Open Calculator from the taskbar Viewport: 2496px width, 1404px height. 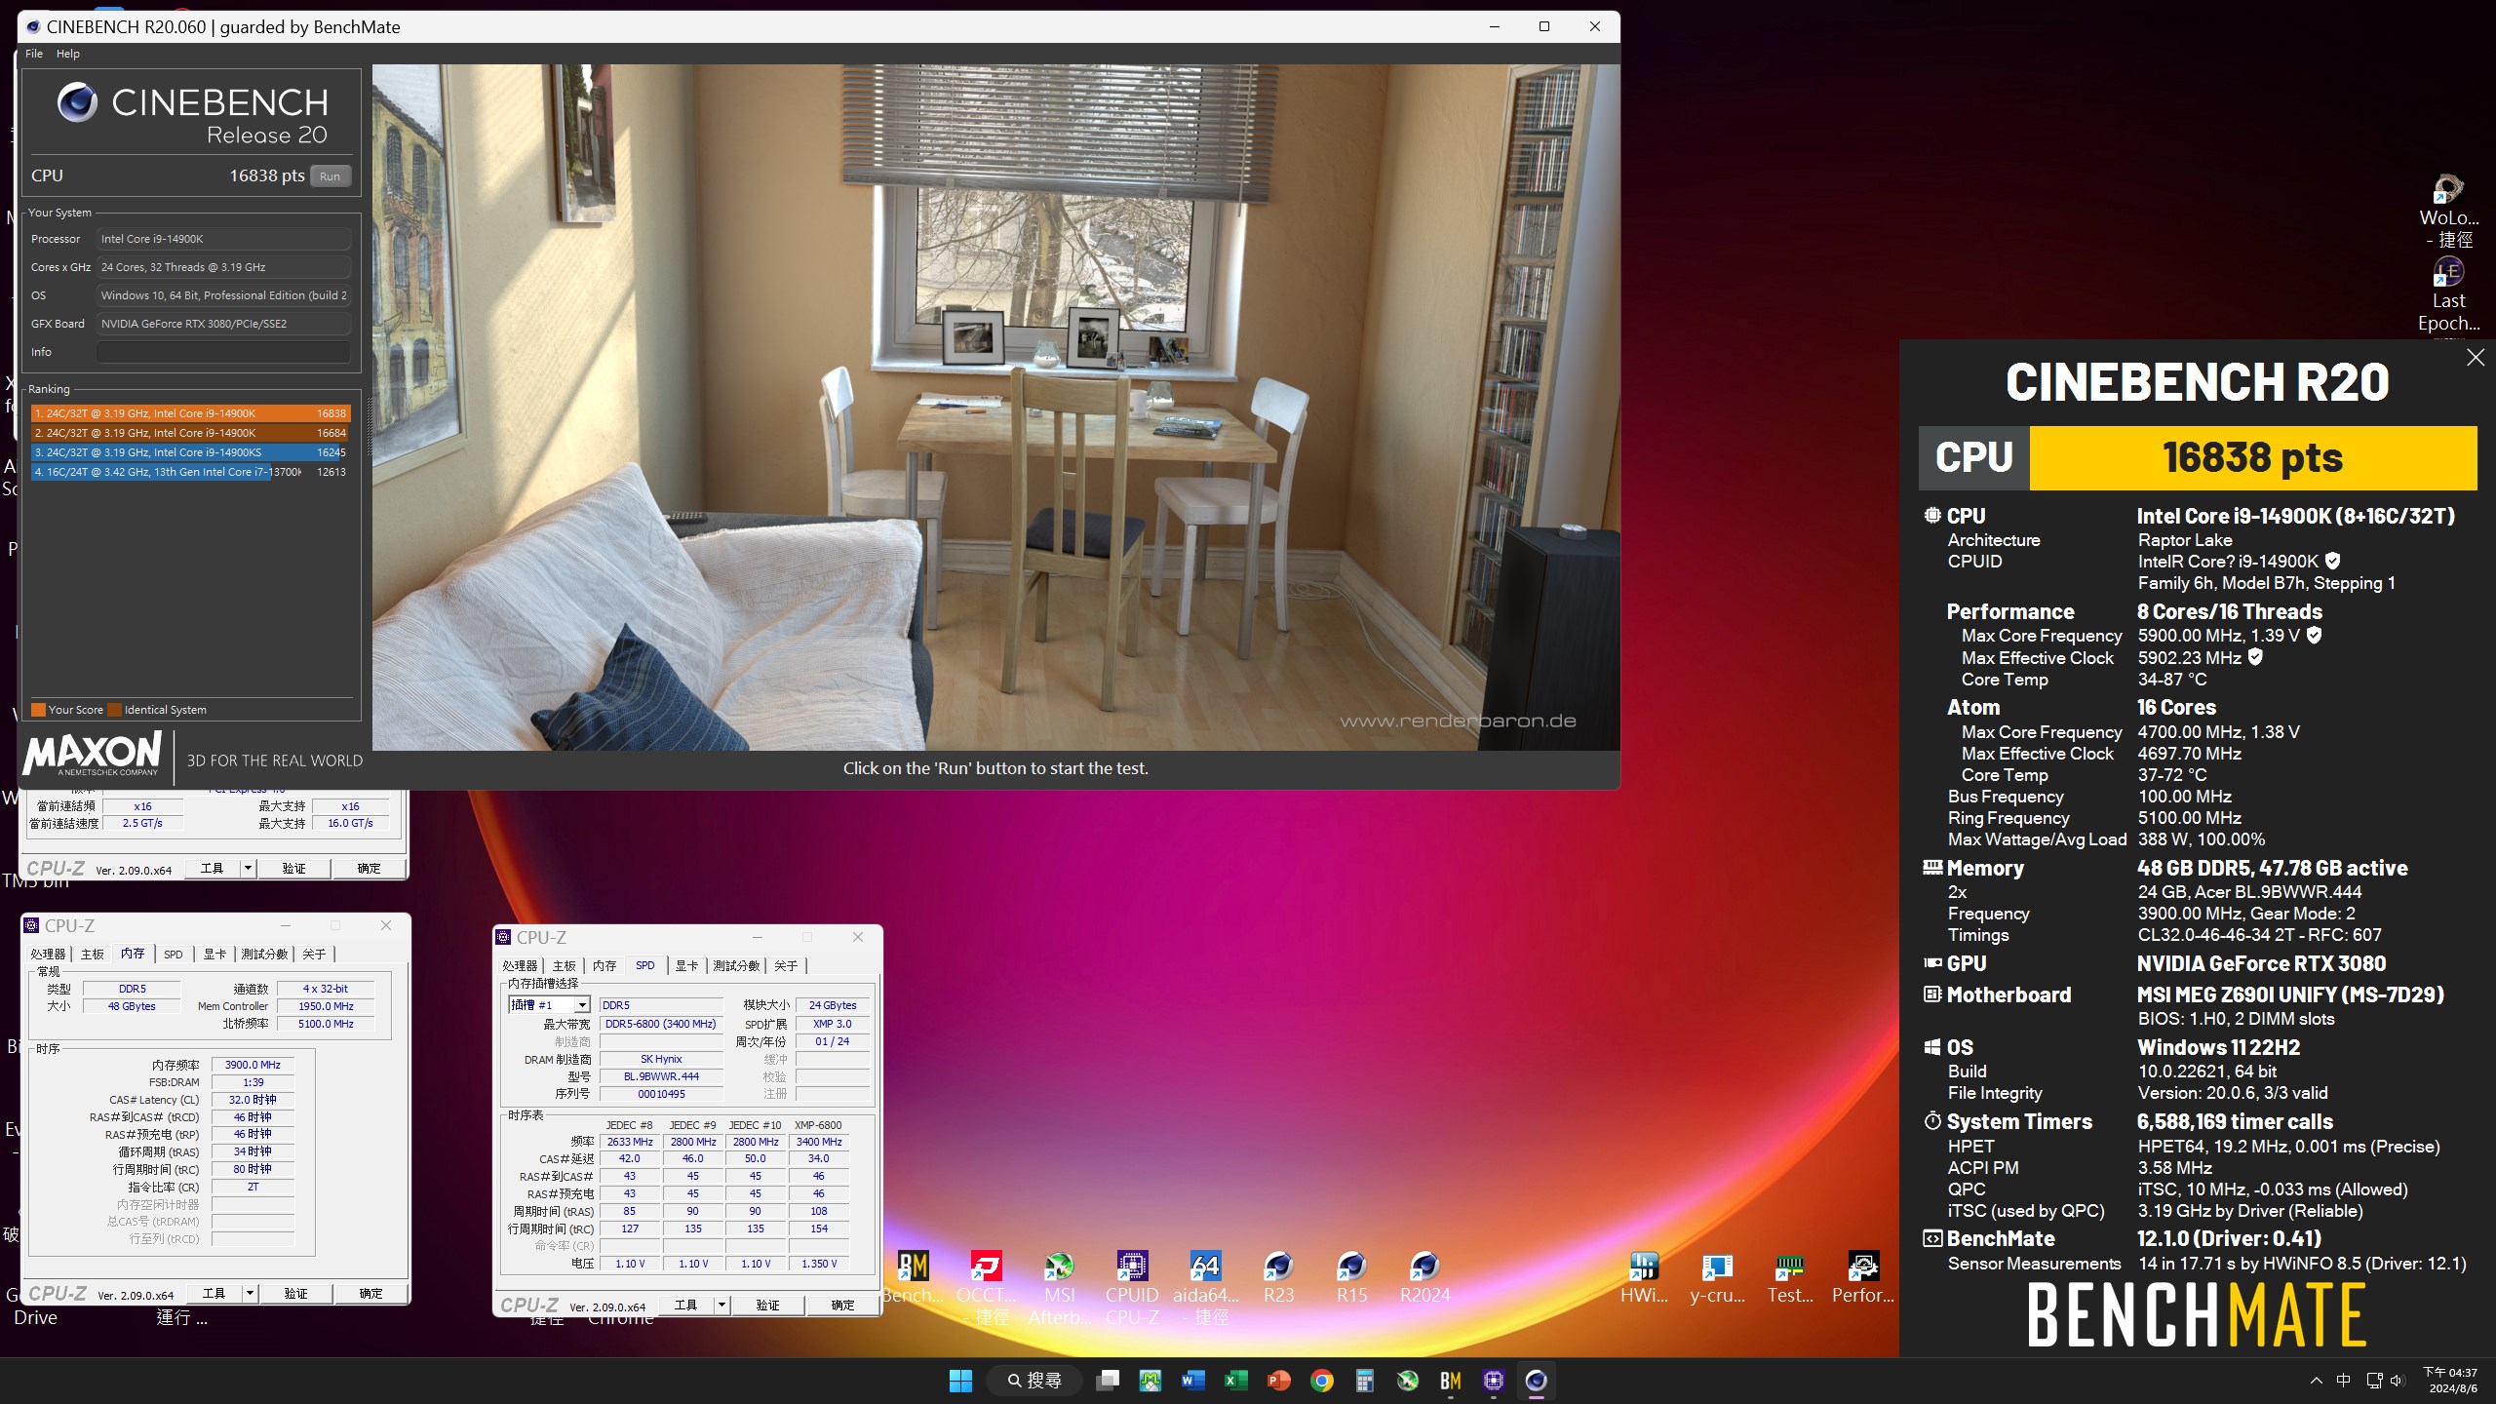pos(1365,1381)
